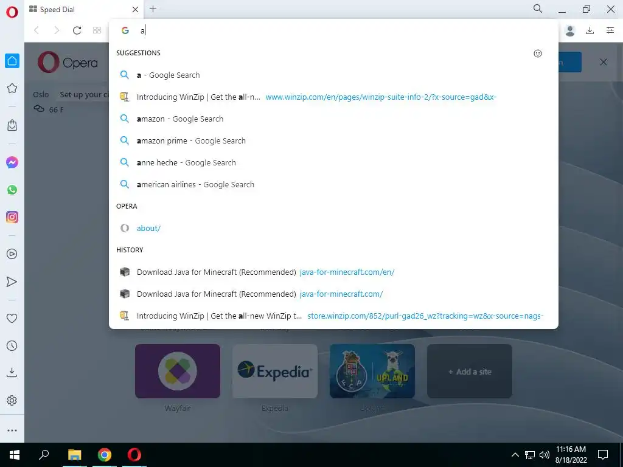Reload the current page
The image size is (623, 467).
click(77, 30)
